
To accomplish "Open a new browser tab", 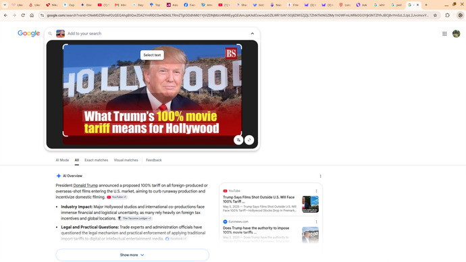I will (426, 5).
